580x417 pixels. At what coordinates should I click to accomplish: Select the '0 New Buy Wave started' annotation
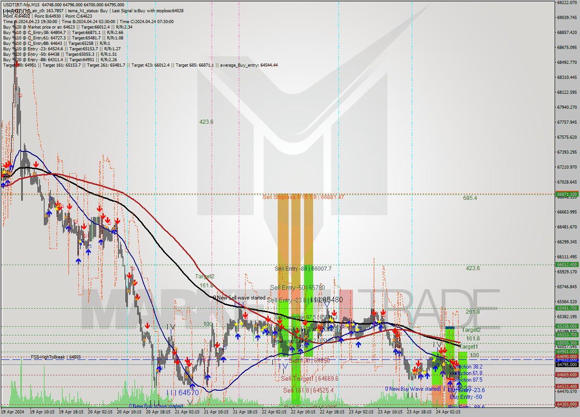(412, 389)
